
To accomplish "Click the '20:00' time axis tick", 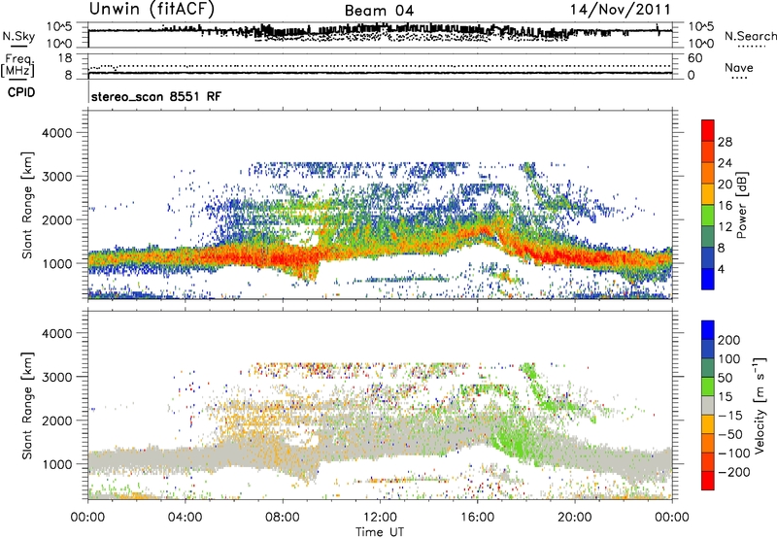I will coord(574,518).
